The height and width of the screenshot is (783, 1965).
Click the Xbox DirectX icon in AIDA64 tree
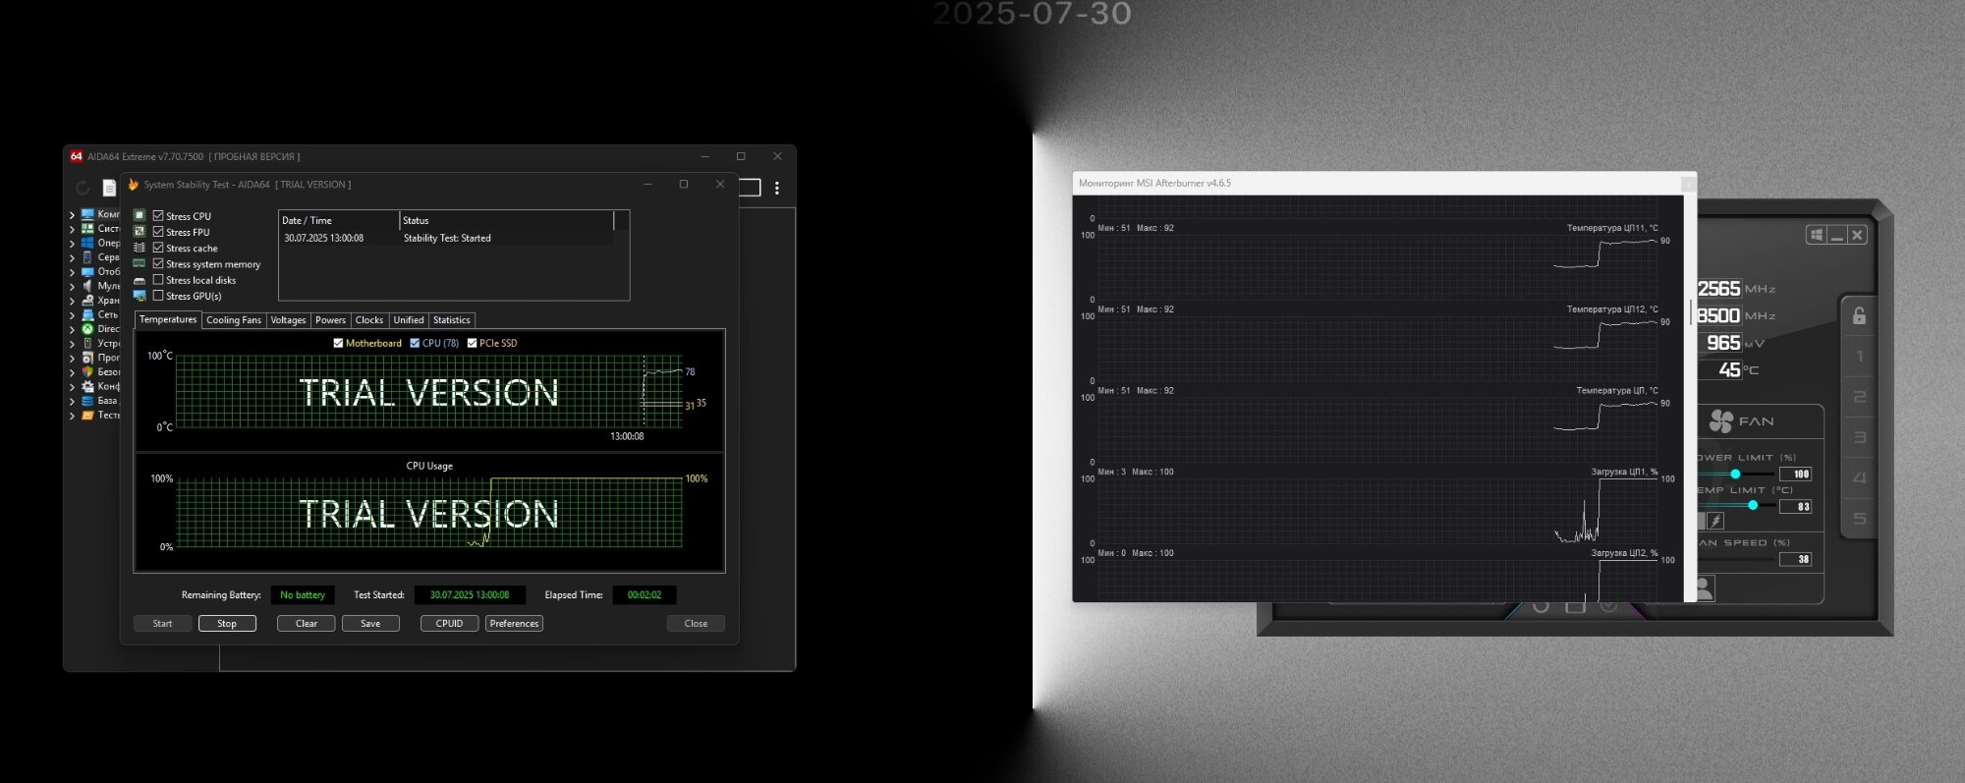(87, 329)
